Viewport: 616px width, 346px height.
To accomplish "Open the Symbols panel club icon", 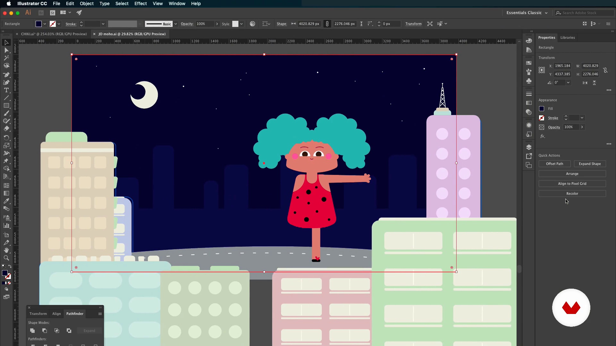I will coord(529,81).
